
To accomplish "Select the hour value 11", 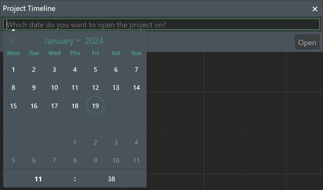I will coord(38,179).
